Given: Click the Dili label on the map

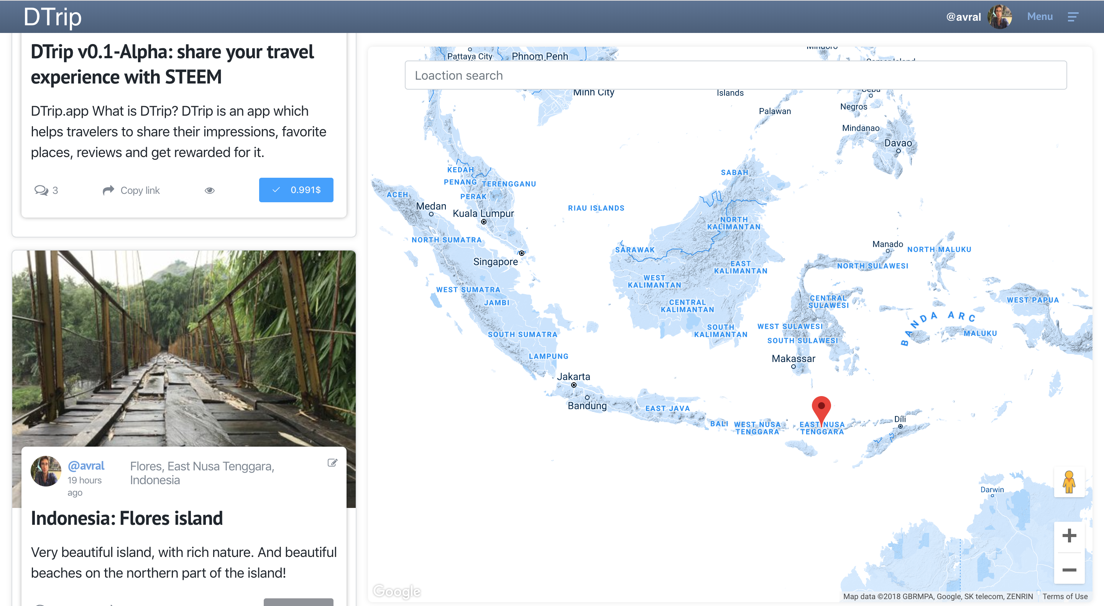Looking at the screenshot, I should tap(900, 419).
